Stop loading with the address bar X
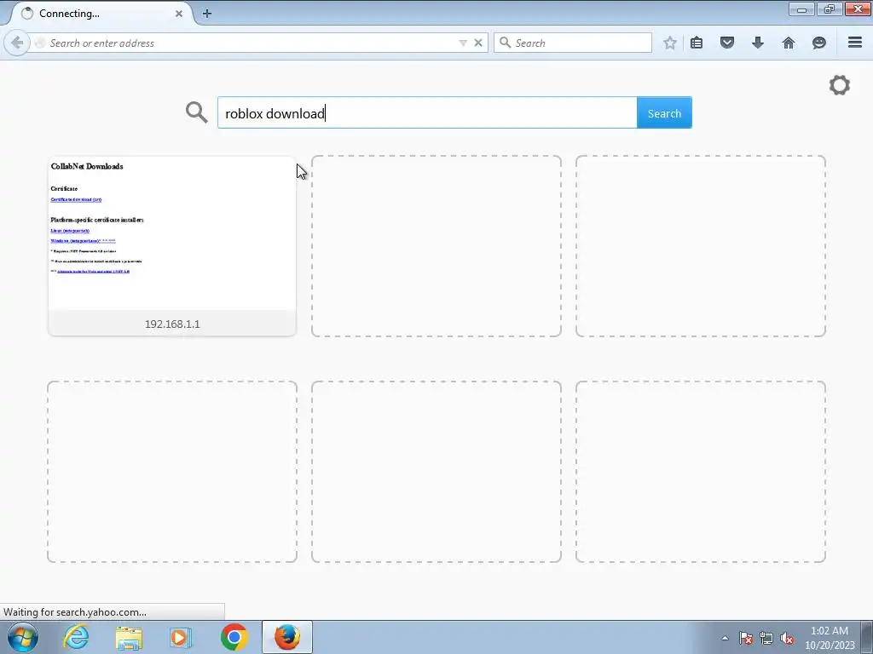873x654 pixels. click(477, 43)
